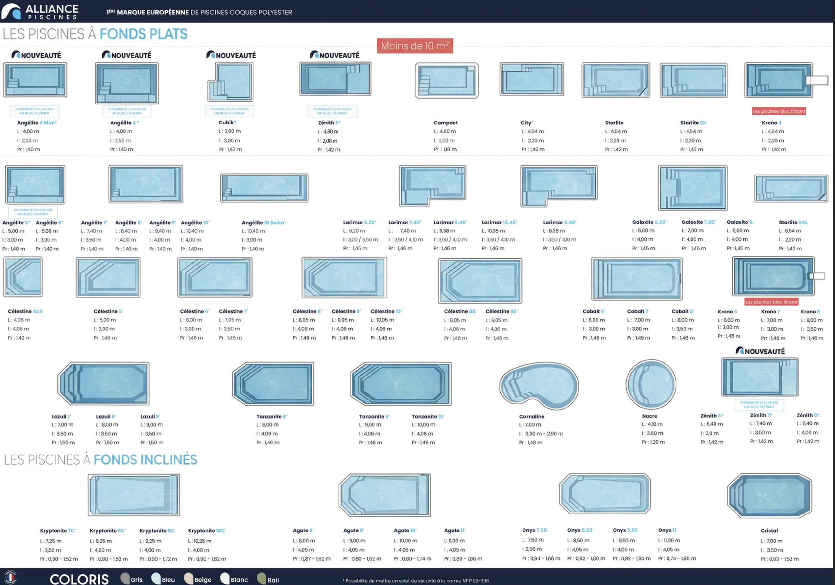
Task: Click the Compact pool diagram
Action: (x=447, y=80)
